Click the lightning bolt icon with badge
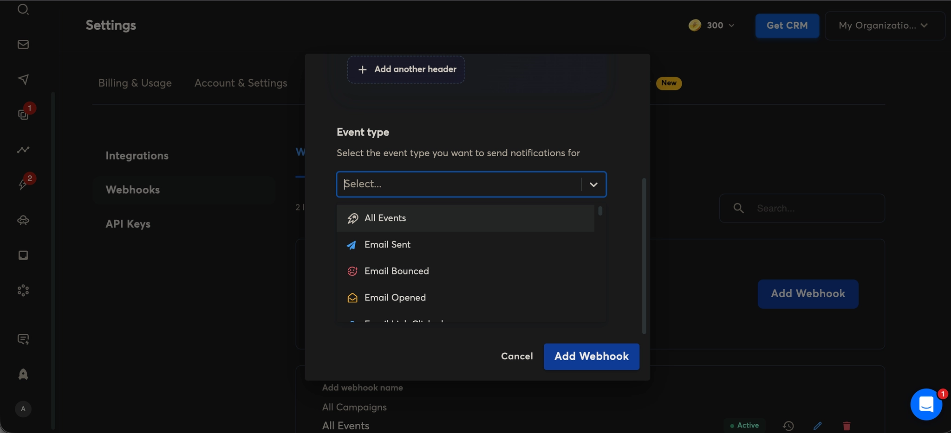 23,185
